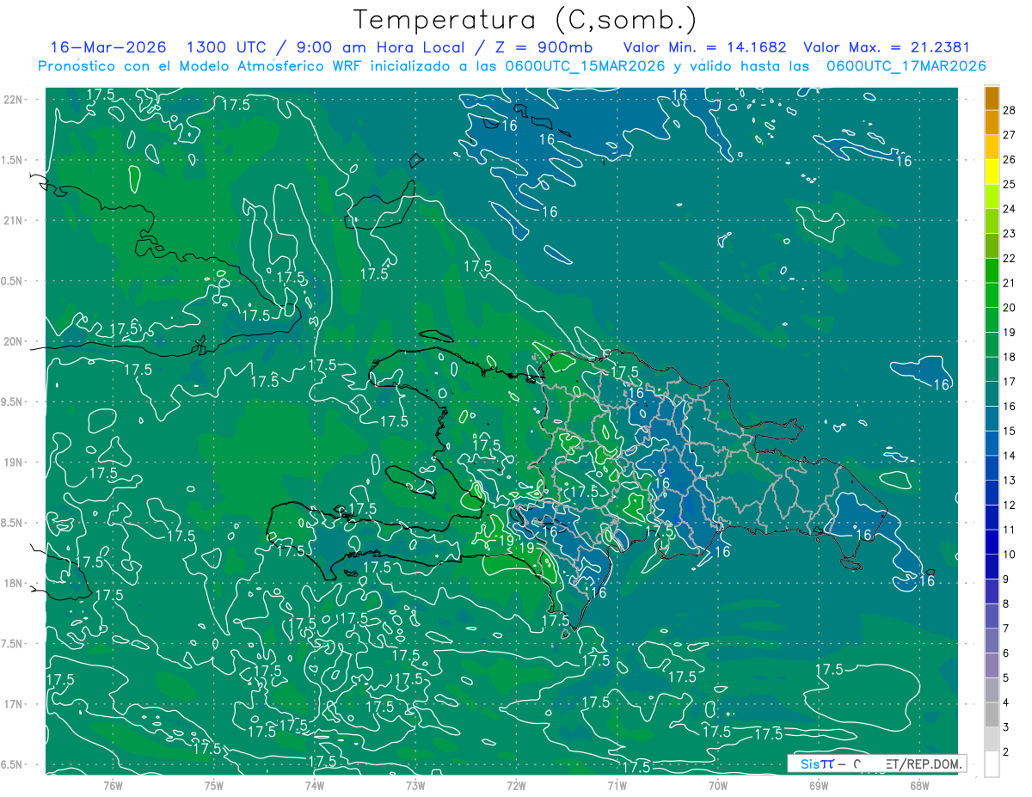The image size is (1032, 797).
Task: Pick the dark orange swatch atop the color scale
Action: (x=992, y=98)
